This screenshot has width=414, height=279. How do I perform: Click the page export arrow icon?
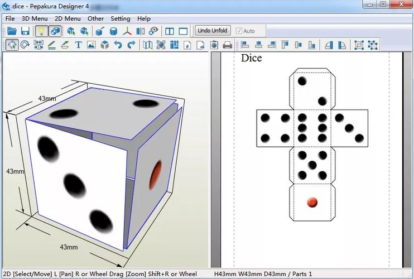tap(200, 45)
